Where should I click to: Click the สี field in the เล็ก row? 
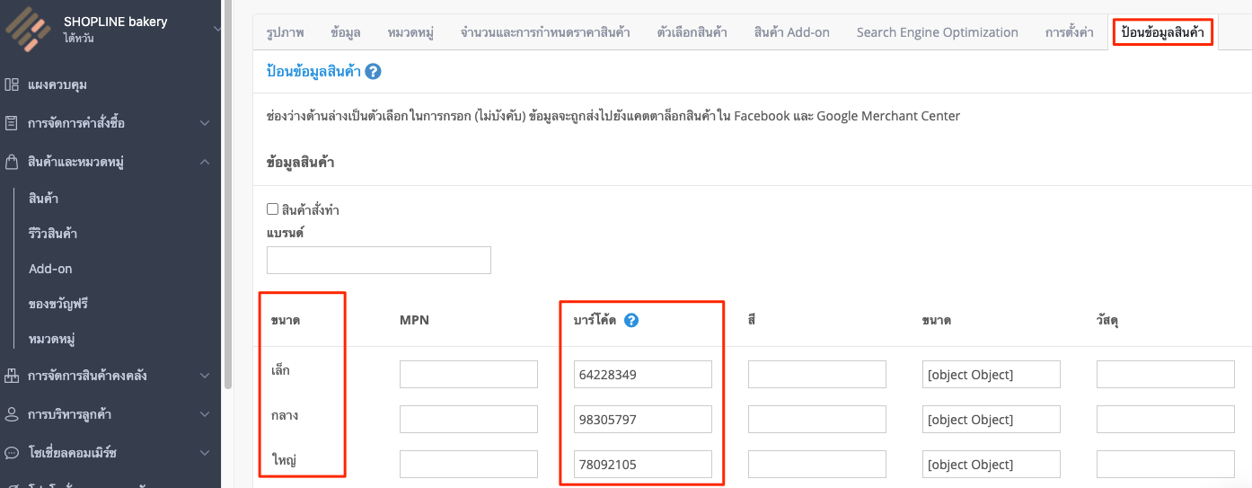click(817, 375)
